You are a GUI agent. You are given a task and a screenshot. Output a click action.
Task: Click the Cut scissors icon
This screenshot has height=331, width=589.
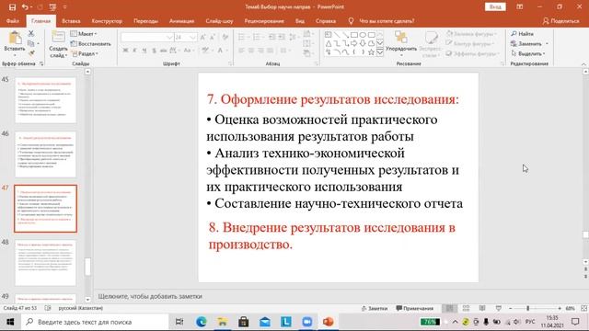coord(31,34)
